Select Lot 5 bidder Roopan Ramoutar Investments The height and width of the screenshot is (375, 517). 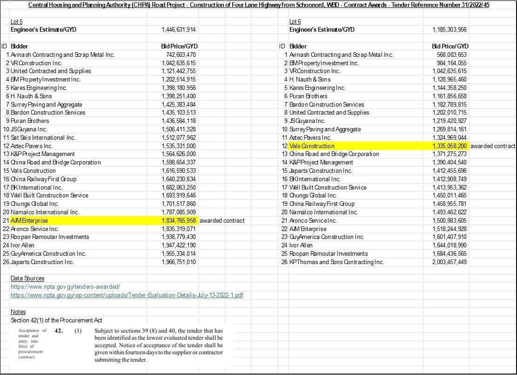(50, 237)
